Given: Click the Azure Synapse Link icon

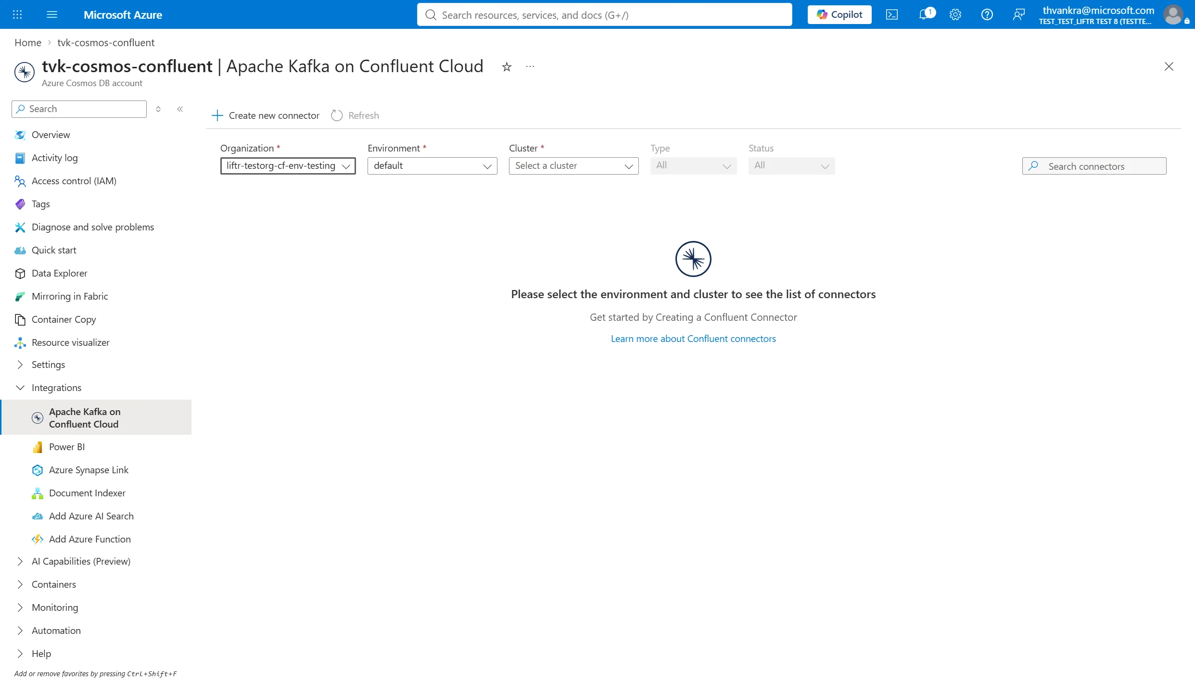Looking at the screenshot, I should [x=38, y=470].
